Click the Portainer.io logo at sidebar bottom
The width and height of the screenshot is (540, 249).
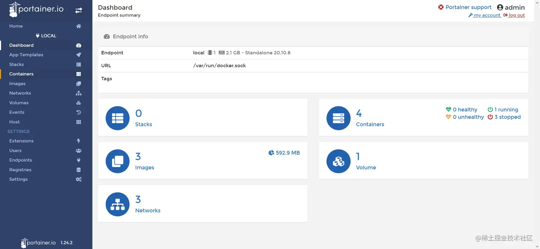tap(38, 243)
